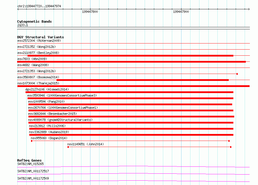Click nsv1149651 right endpoint marker

tap(231, 147)
